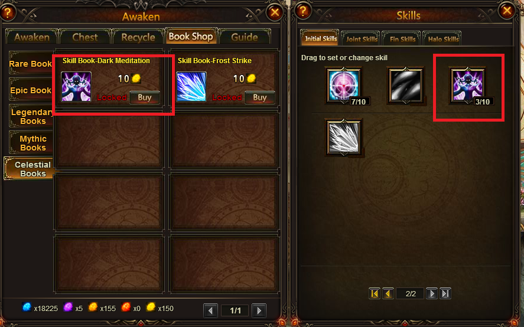524x327 pixels.
Task: Go to next skills page
Action: 432,293
